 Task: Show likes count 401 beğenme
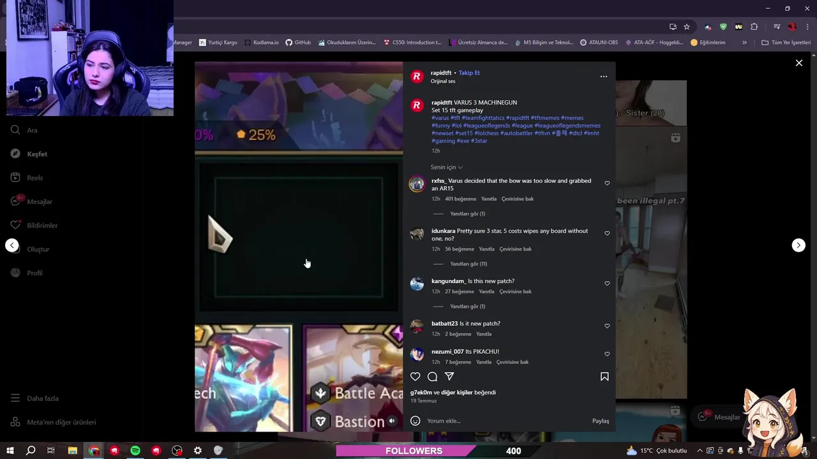(x=461, y=199)
